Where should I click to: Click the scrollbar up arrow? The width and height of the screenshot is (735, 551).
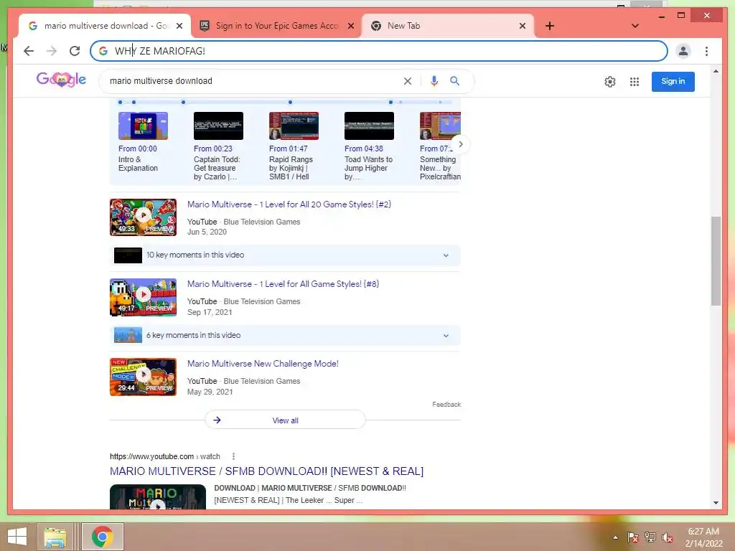click(716, 71)
